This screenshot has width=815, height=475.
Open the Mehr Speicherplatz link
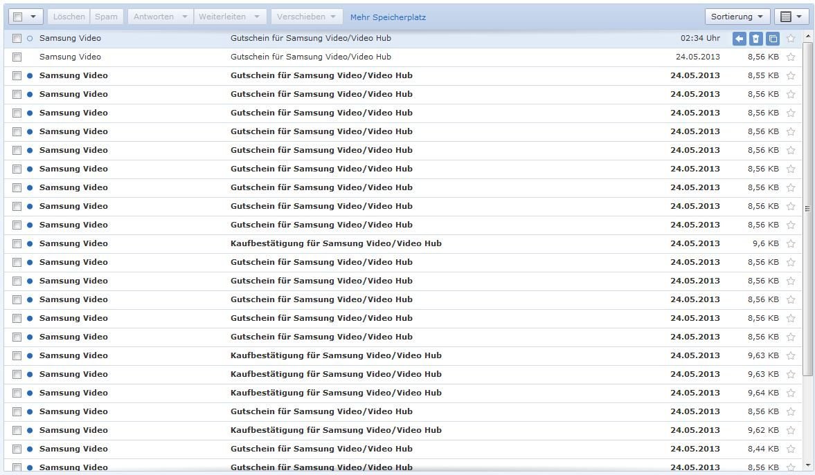(388, 17)
